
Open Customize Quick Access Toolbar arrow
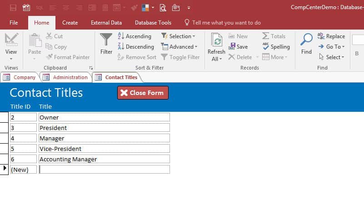189,8
